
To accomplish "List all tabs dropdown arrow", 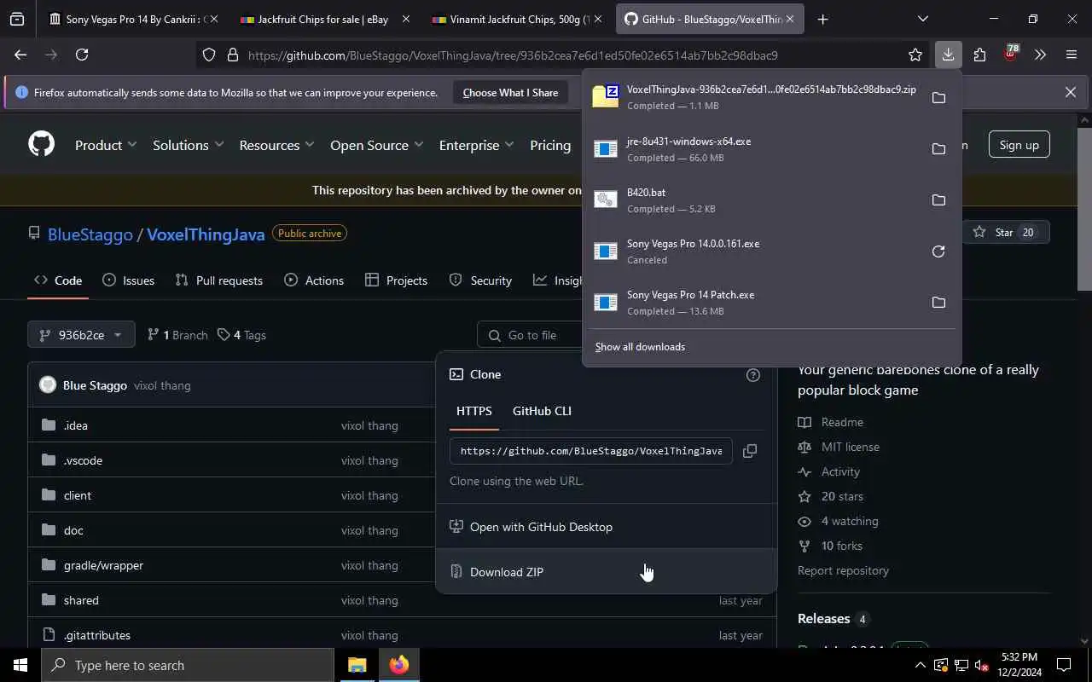I will [922, 19].
